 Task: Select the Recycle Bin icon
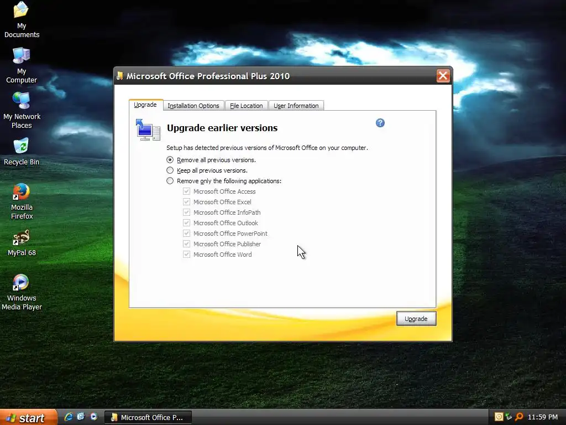pos(22,152)
